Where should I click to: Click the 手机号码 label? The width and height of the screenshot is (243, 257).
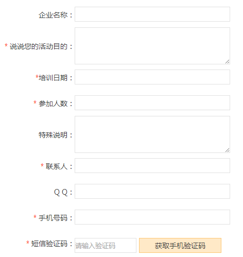coord(53,218)
